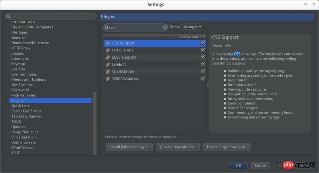Clear the css plugin search text
The height and width of the screenshot is (173, 319).
coord(164,28)
